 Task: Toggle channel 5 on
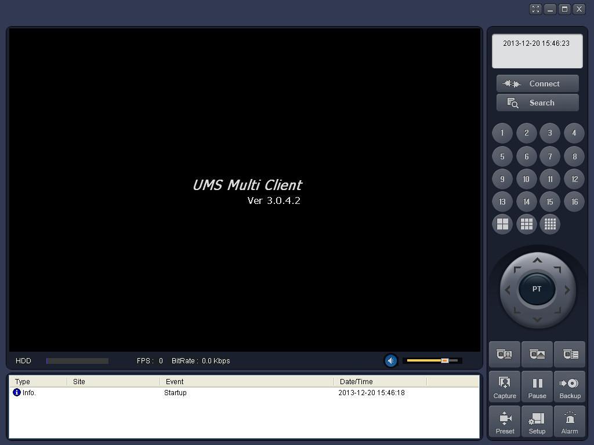pyautogui.click(x=502, y=156)
